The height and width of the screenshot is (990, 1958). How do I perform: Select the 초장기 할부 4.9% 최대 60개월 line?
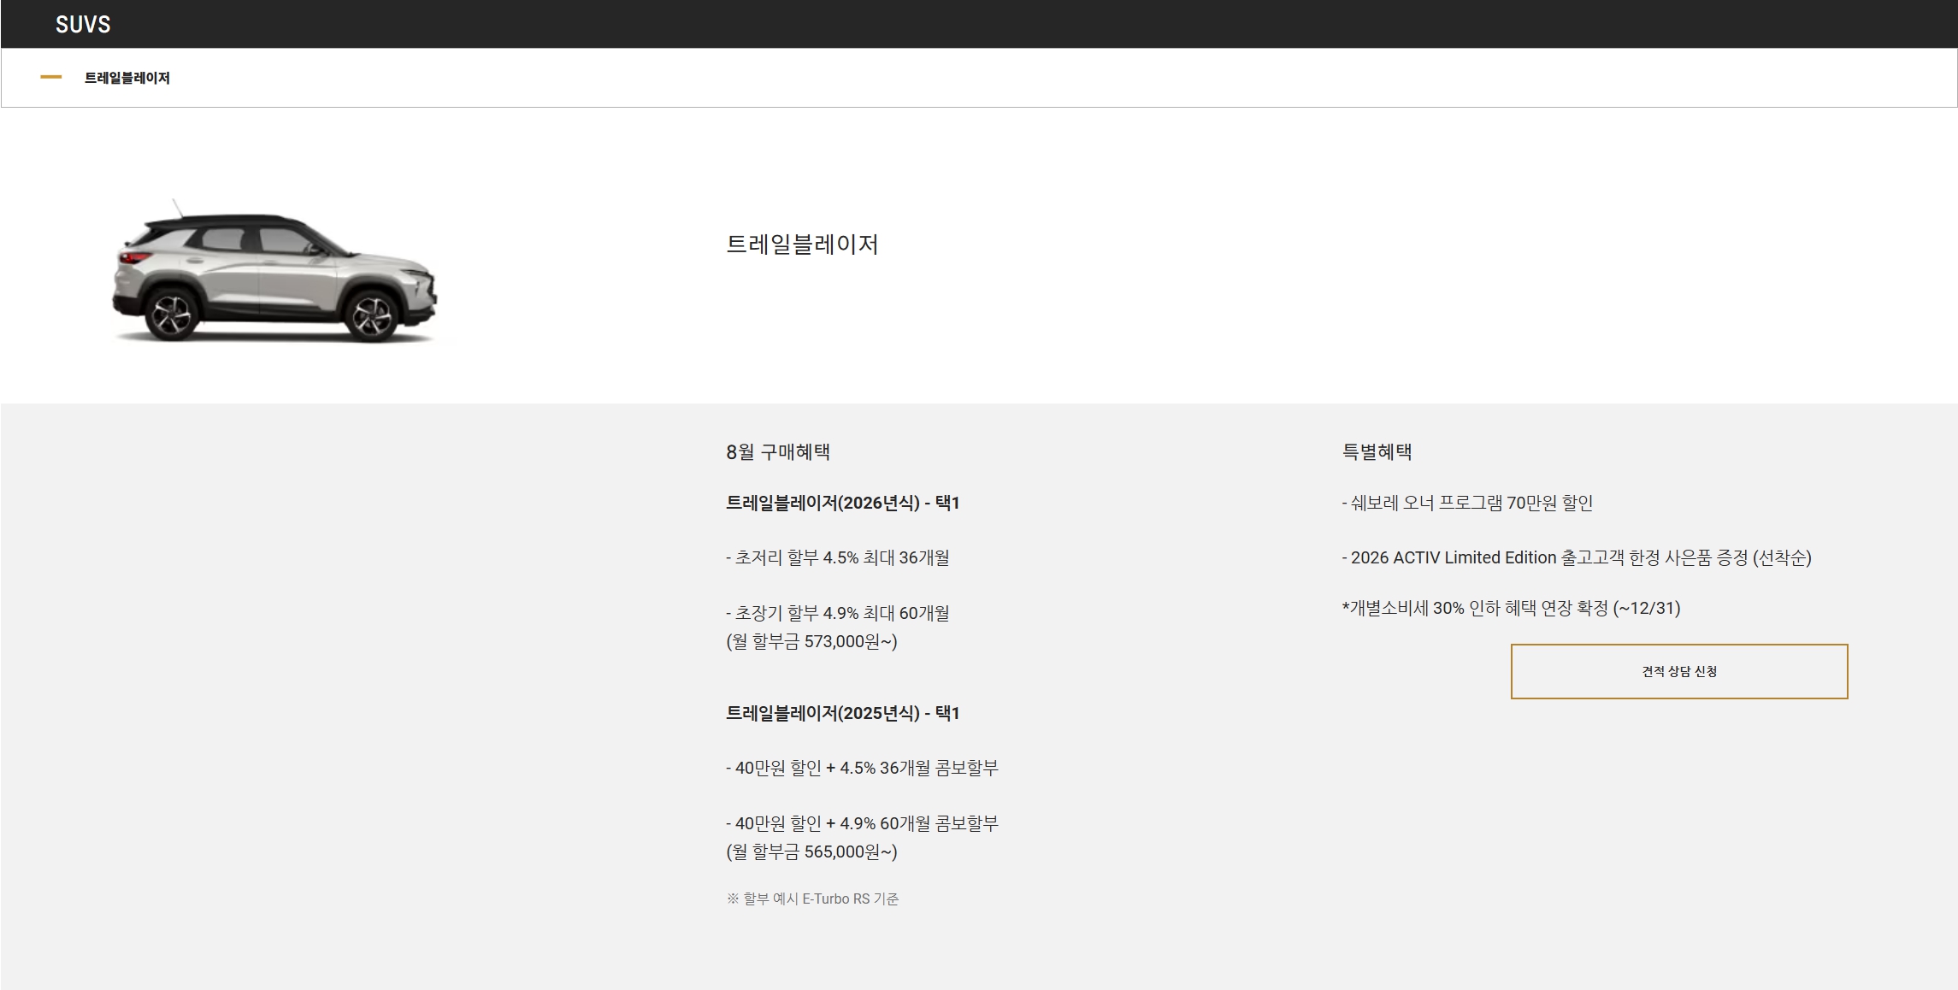tap(838, 613)
